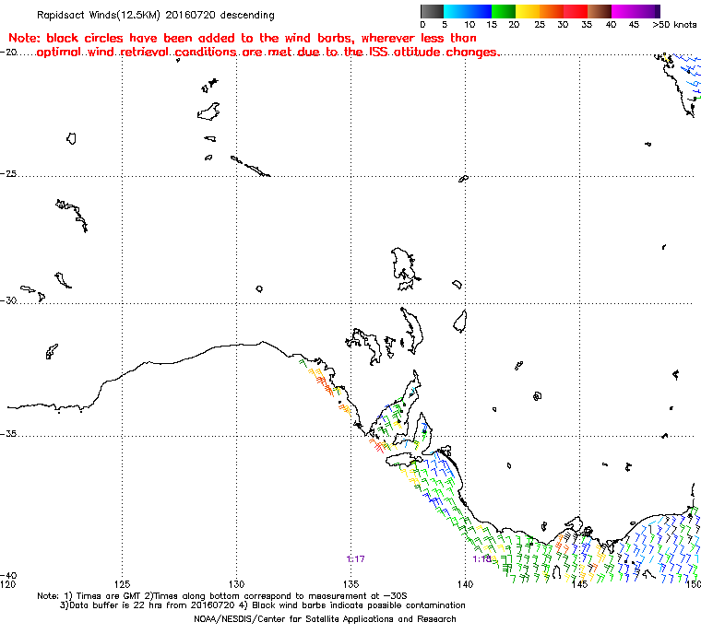This screenshot has height=634, width=701.
Task: Click red note line 'Note: black circles have been added'
Action: pyautogui.click(x=243, y=38)
